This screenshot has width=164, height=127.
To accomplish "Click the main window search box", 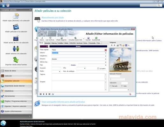I will (x=148, y=5).
